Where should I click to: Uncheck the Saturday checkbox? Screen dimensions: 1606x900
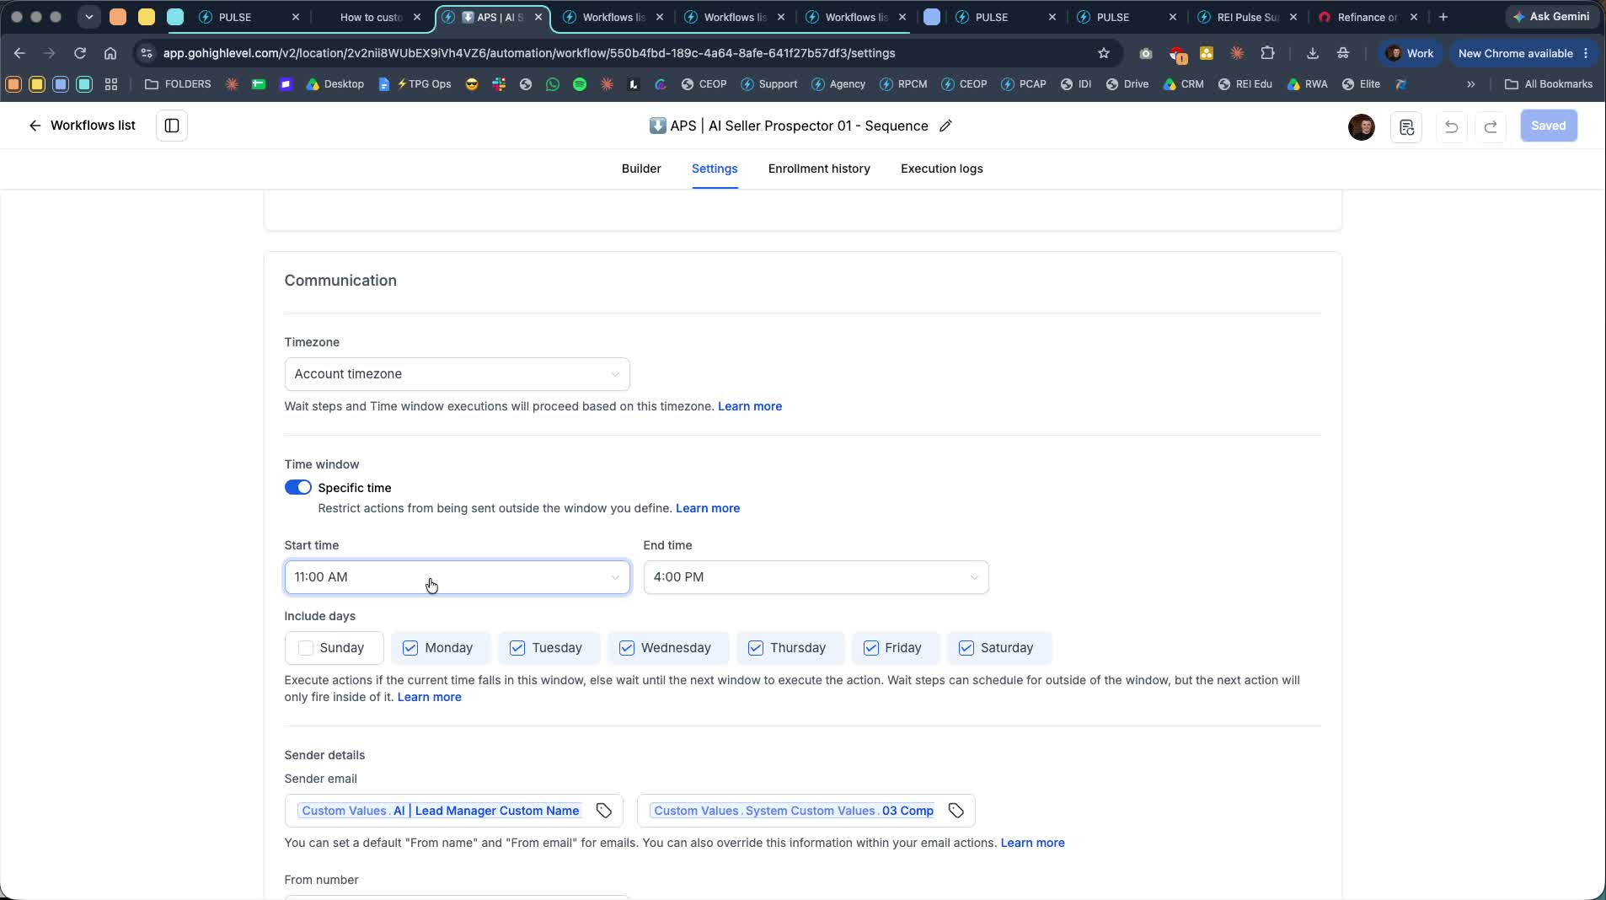966,648
